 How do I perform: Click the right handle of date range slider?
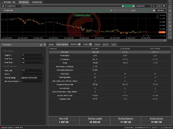click(x=133, y=6)
